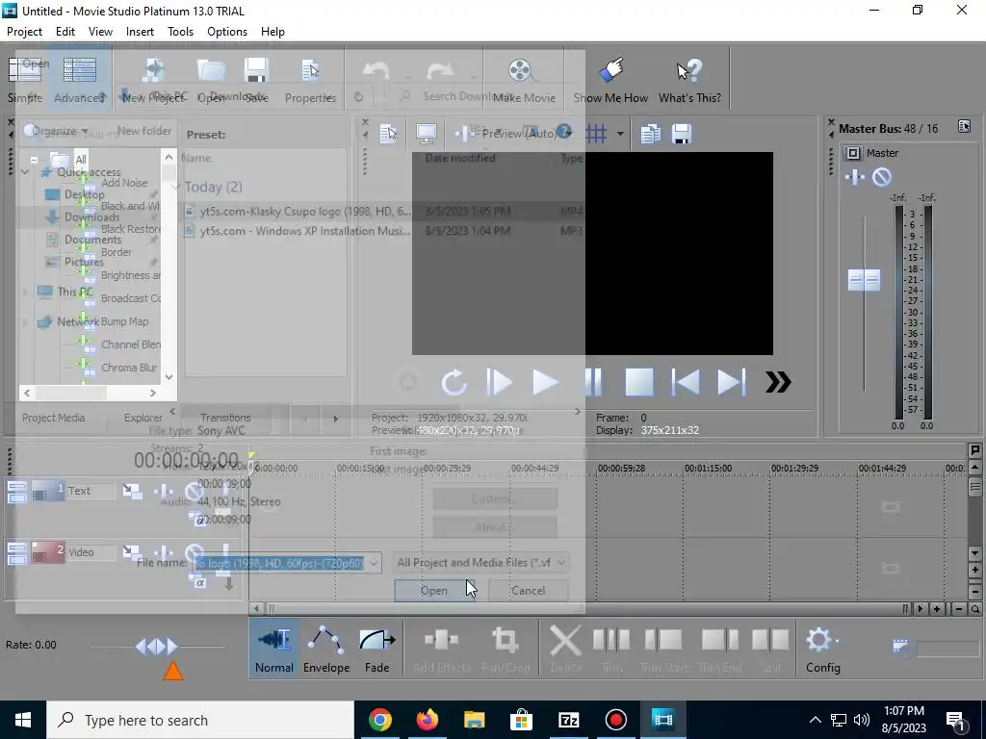
Task: Click the Master bus output icon
Action: coord(853,153)
